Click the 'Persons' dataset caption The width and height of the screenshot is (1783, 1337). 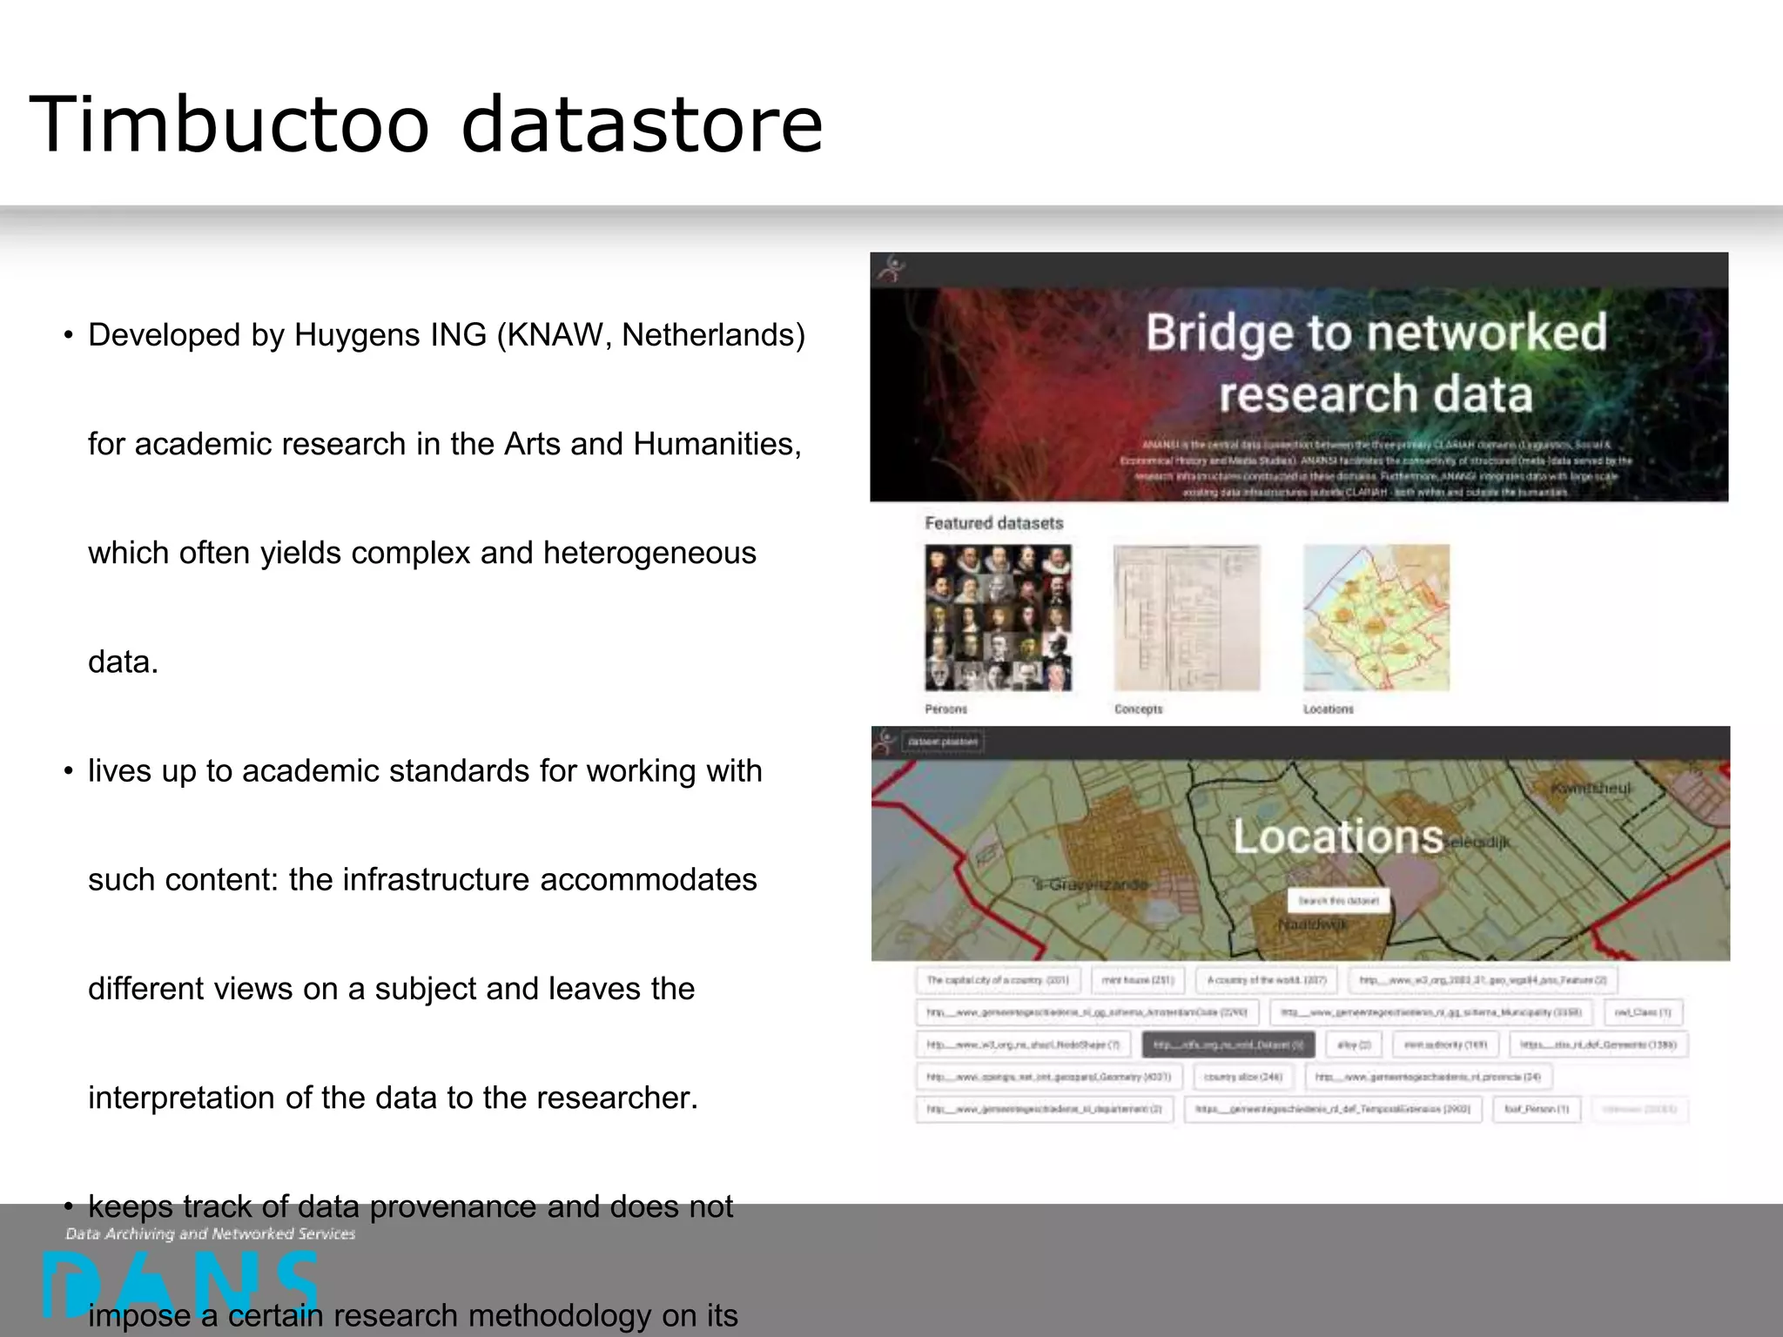tap(945, 709)
